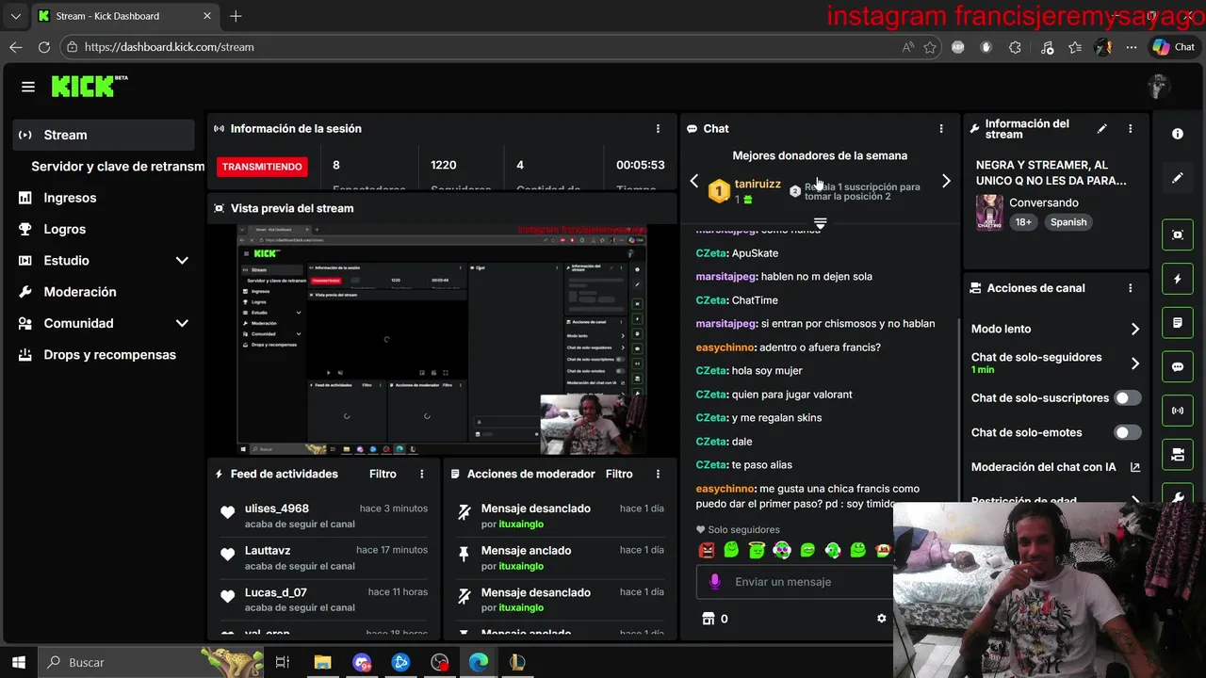The image size is (1206, 678).
Task: Open the Chat panel three-dot menu
Action: point(940,129)
